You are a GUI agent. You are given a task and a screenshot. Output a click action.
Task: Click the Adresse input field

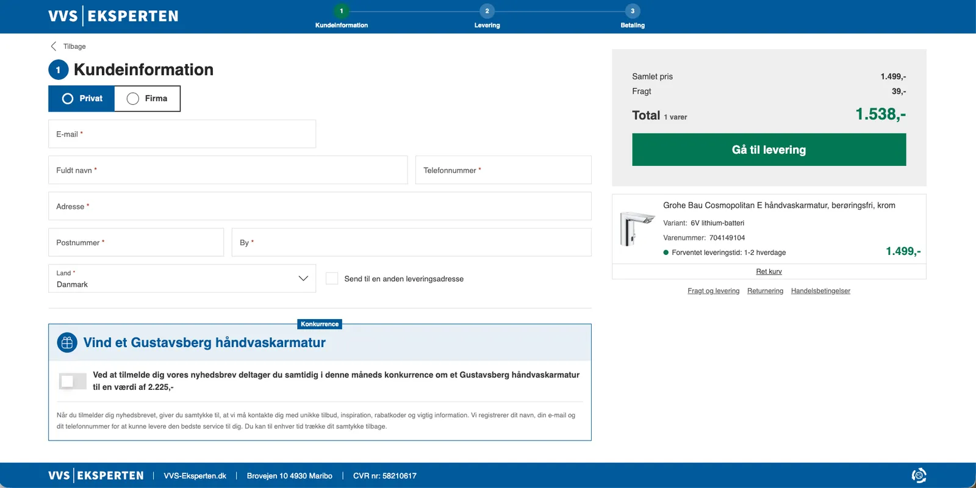coord(320,206)
